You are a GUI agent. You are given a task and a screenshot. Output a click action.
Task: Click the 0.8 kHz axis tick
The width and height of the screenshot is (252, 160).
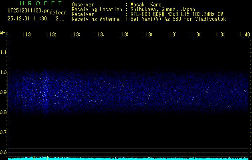pyautogui.click(x=4, y=112)
